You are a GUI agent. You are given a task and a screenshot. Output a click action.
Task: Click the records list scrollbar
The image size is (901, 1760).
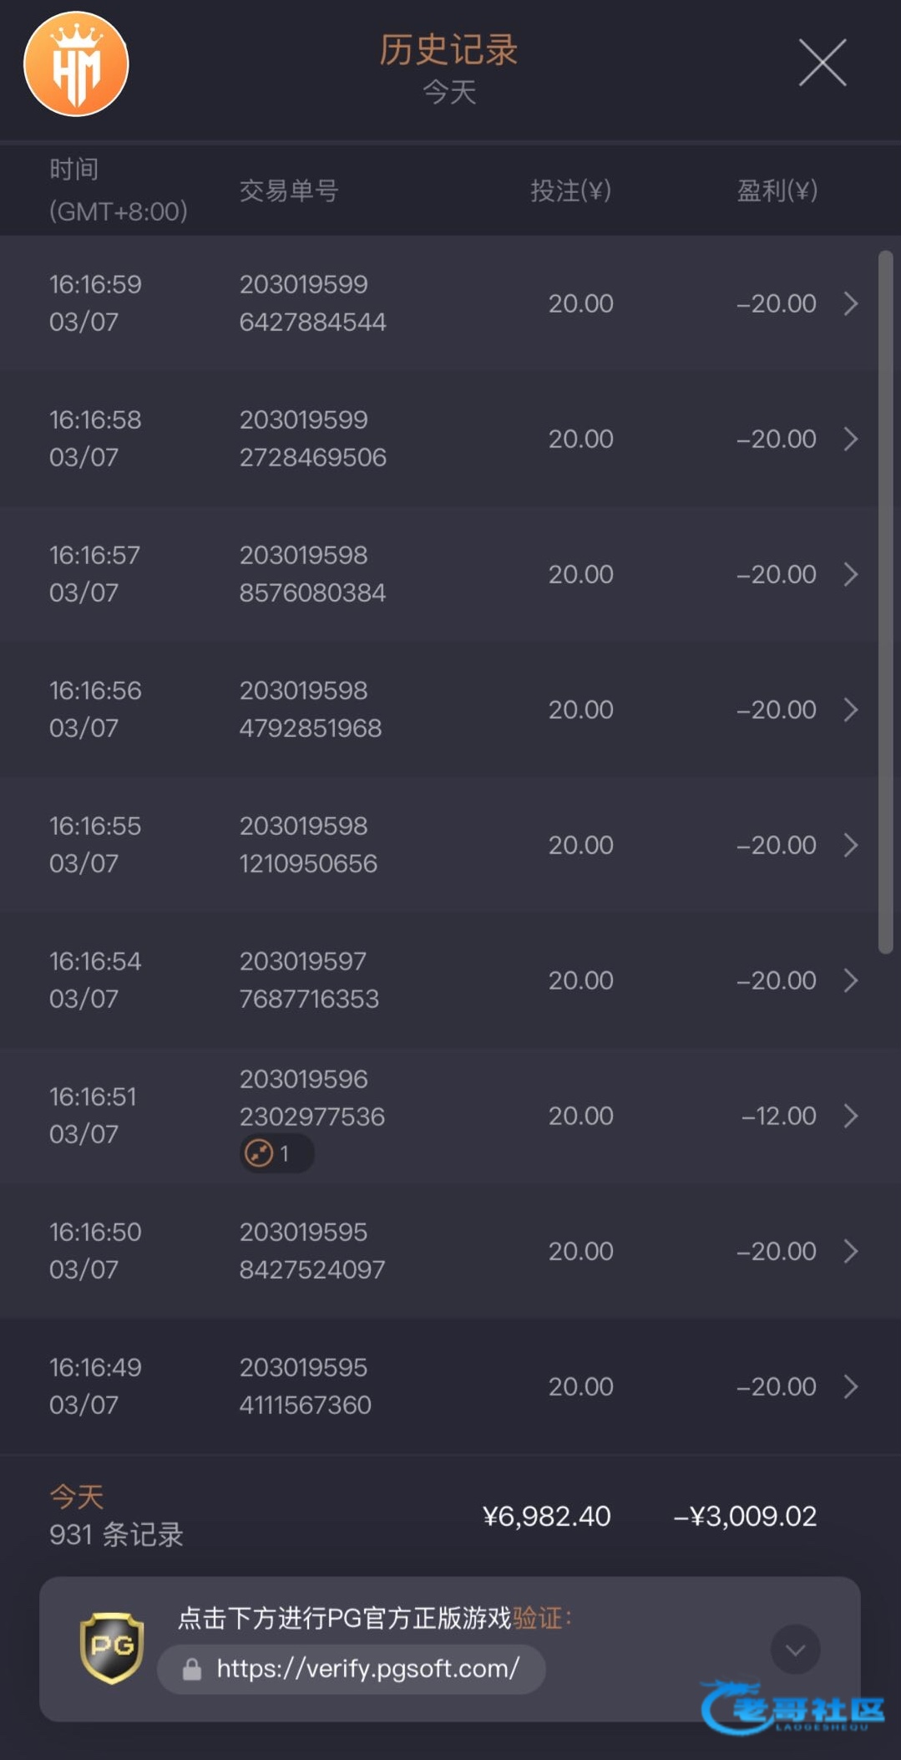(x=885, y=602)
